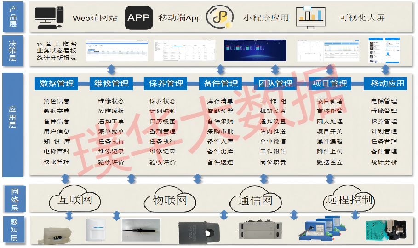This screenshot has height=248, width=418.
Task: Click 库存清单 item
Action: pos(220,101)
